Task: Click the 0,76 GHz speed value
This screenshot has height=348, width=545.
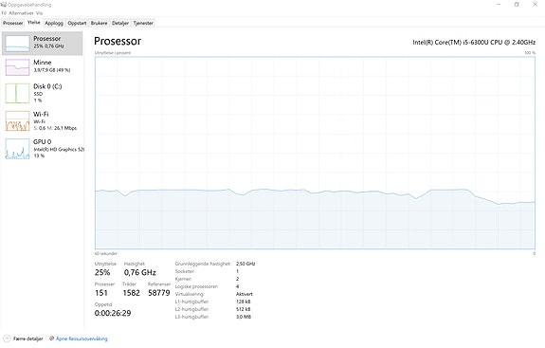Action: (139, 272)
